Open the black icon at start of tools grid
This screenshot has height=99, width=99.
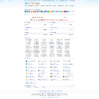point(26,61)
